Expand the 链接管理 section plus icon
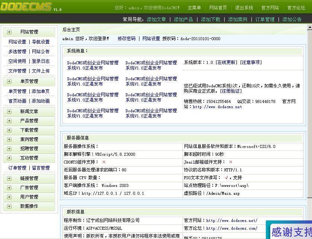Image resolution: width=312 pixels, height=239 pixels. (9, 178)
